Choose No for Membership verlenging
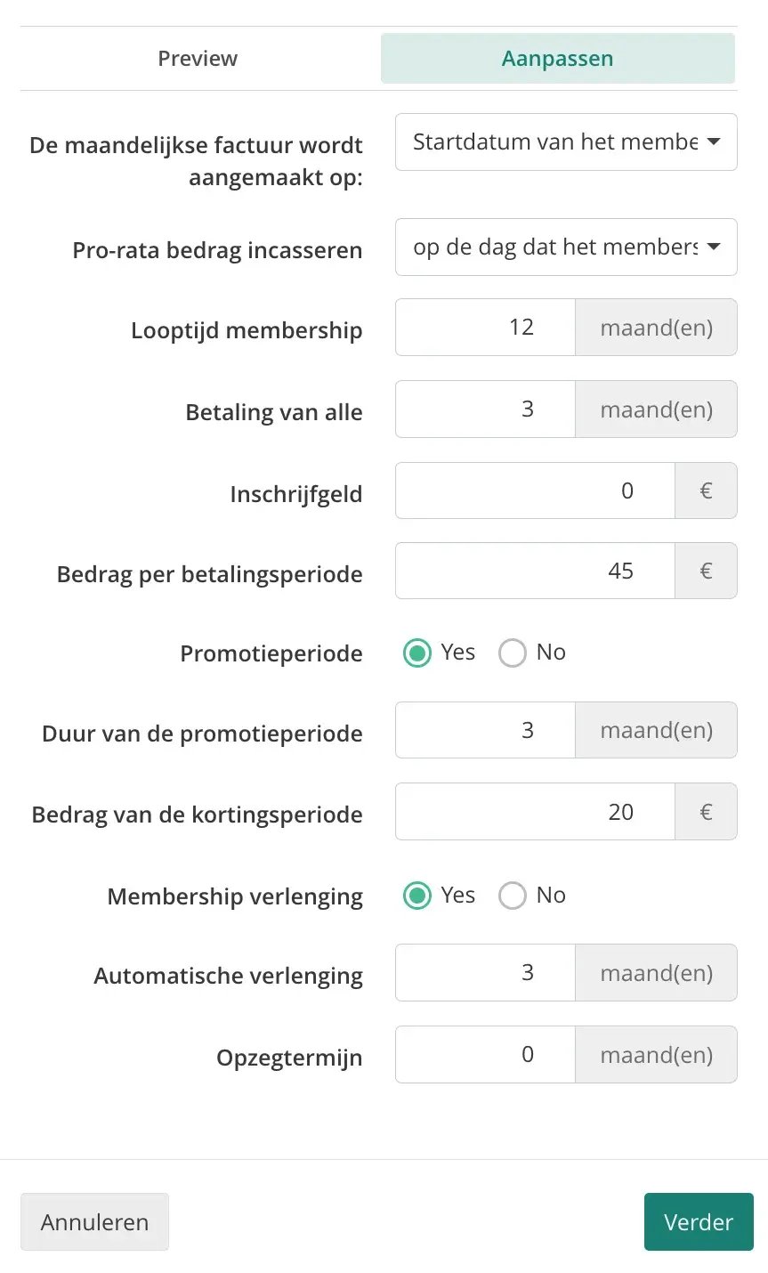 point(513,895)
